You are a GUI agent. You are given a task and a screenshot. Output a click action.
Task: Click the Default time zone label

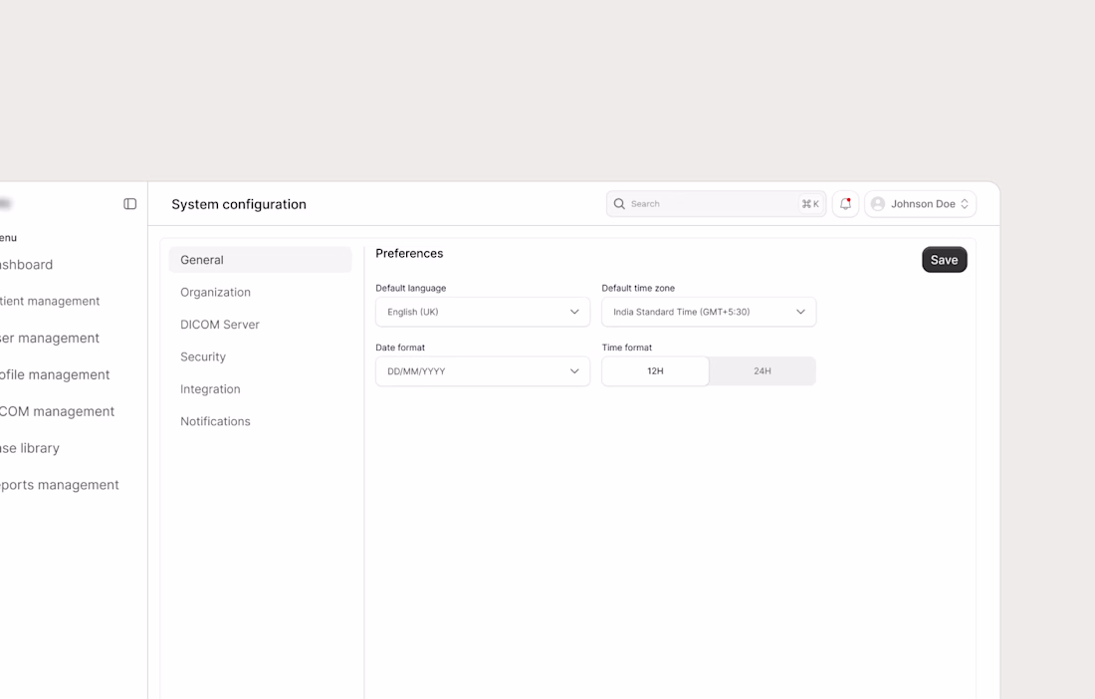638,288
